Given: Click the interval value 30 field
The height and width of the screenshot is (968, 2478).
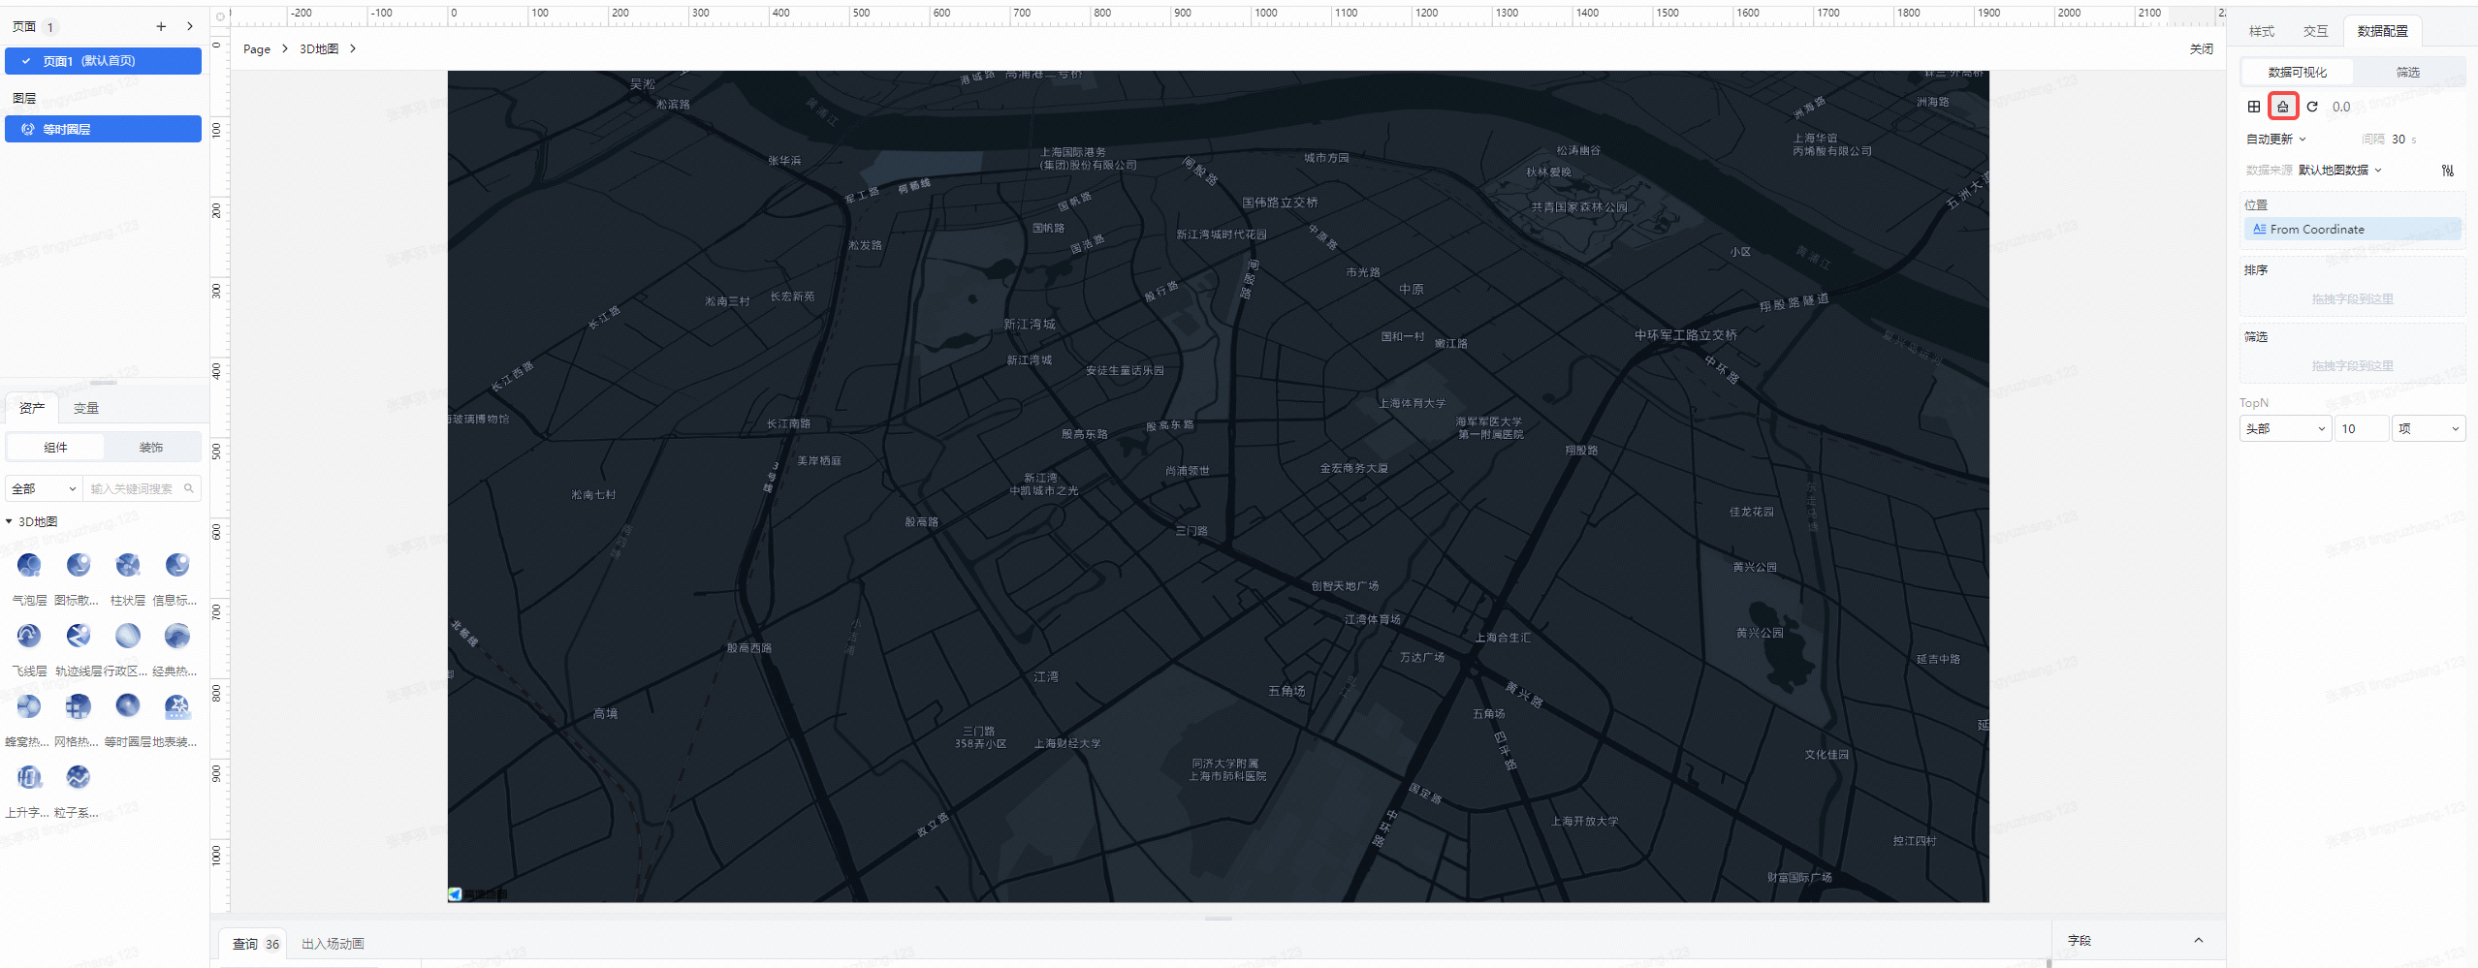Looking at the screenshot, I should [x=2399, y=140].
